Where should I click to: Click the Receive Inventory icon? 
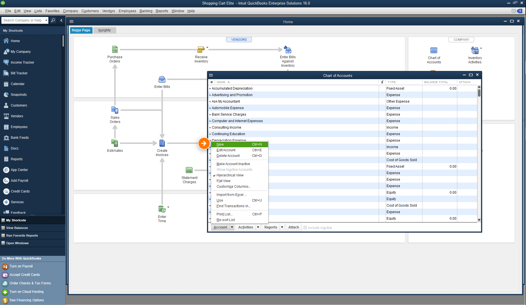pos(201,49)
